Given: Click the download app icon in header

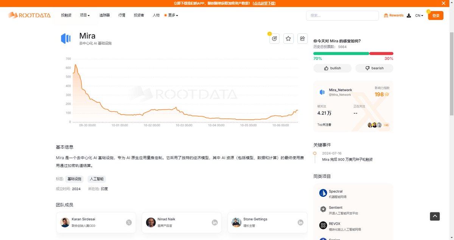Looking at the screenshot, I should click(x=409, y=16).
